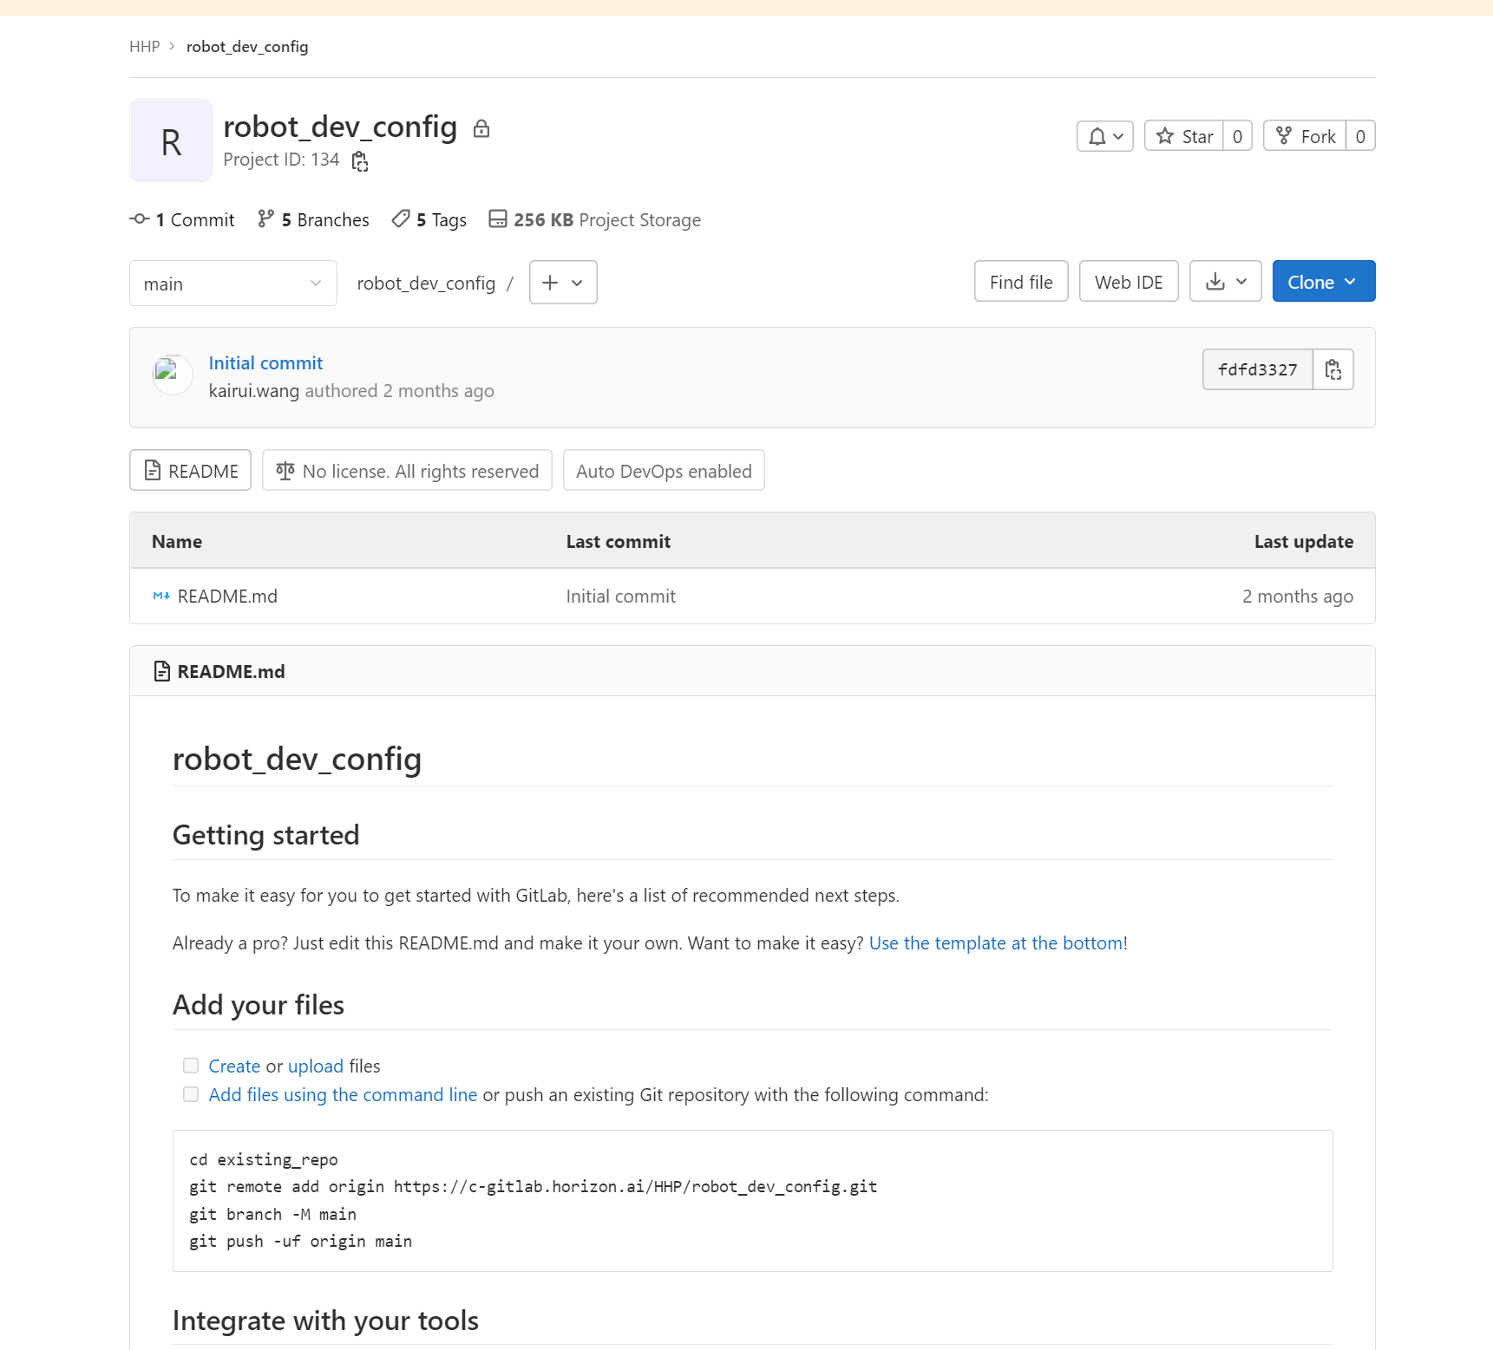This screenshot has height=1350, width=1493.
Task: Expand the main branch selector
Action: coord(232,284)
